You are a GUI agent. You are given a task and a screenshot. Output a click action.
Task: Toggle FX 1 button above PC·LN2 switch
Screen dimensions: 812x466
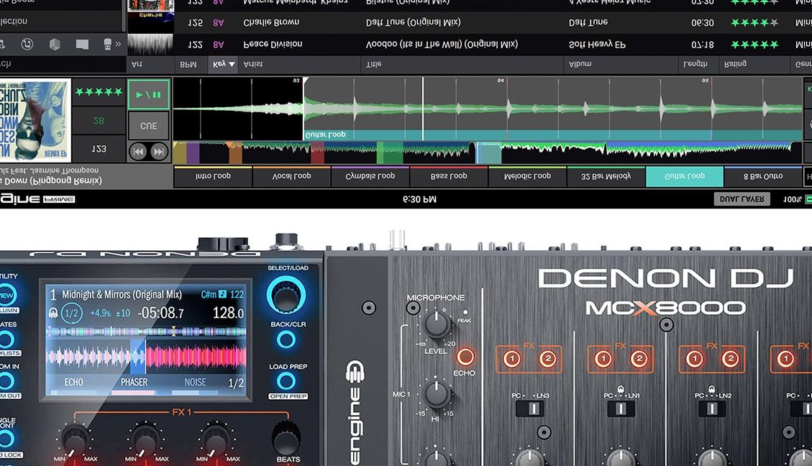click(x=695, y=359)
